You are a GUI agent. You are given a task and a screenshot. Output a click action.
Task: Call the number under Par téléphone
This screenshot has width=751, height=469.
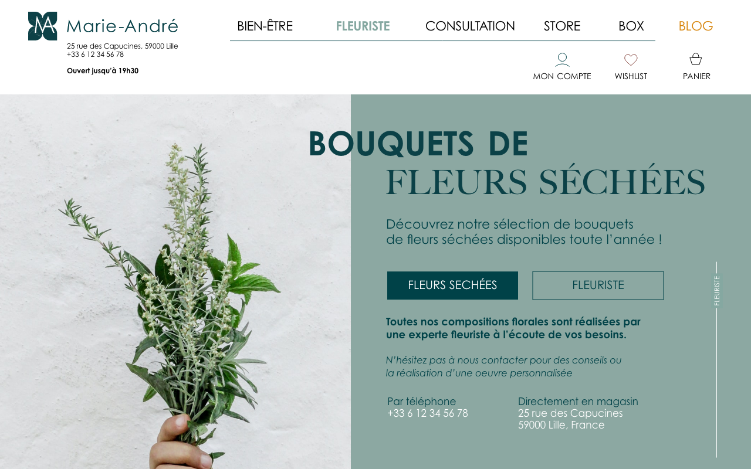(428, 413)
